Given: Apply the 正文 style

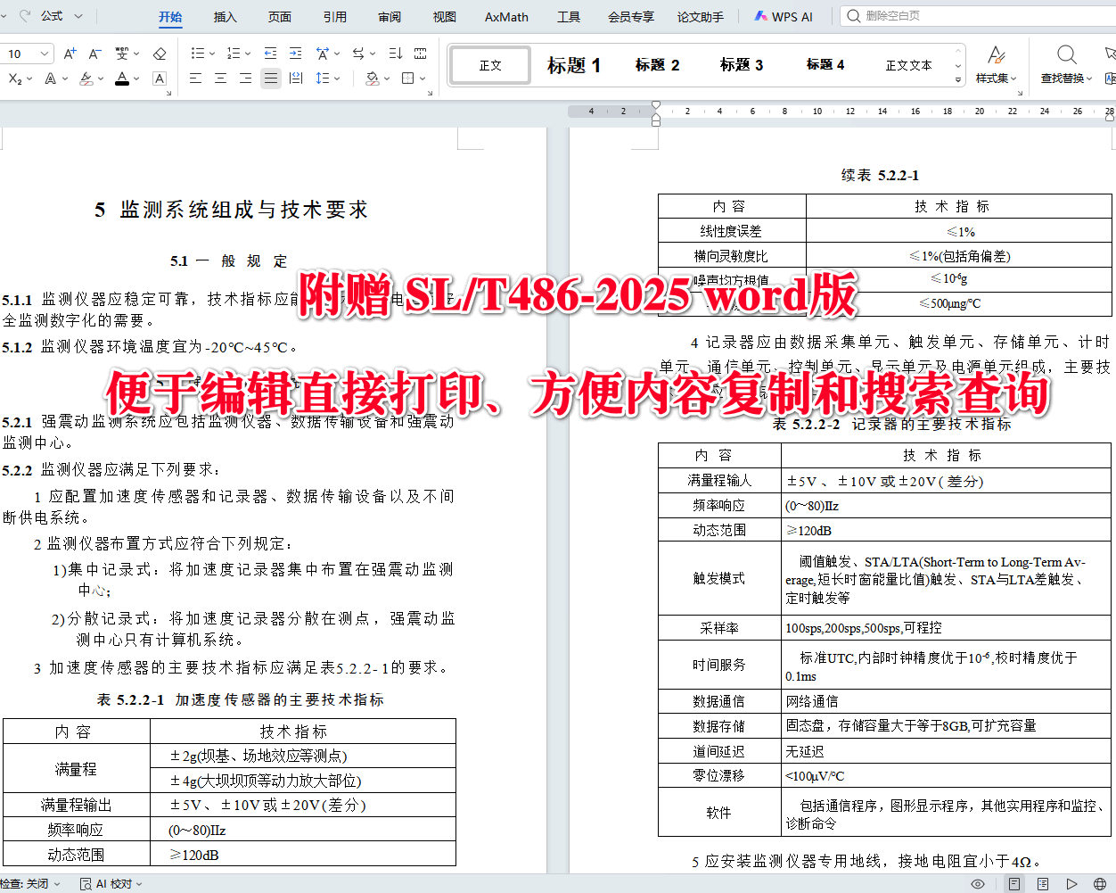Looking at the screenshot, I should point(490,65).
